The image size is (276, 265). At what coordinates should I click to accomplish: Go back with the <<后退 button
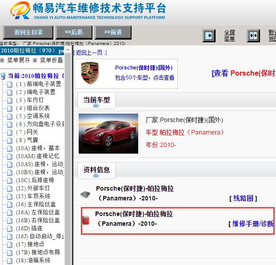(74, 32)
